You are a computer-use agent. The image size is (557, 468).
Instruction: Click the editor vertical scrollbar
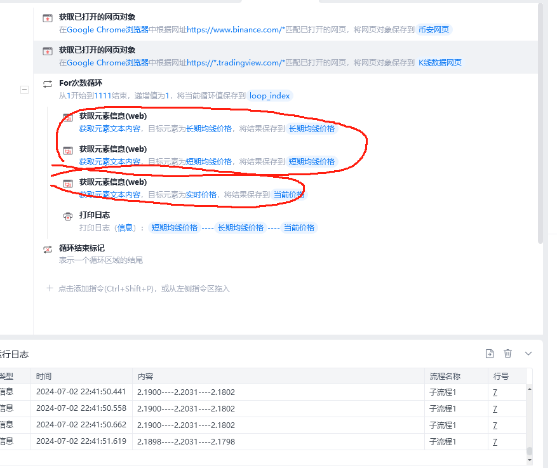[540, 124]
